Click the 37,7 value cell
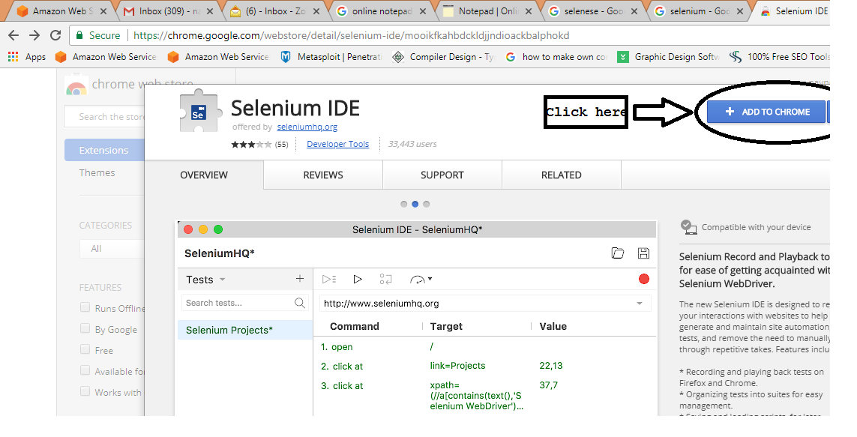857x437 pixels. tap(548, 385)
